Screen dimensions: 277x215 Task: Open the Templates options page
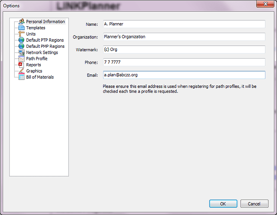(x=36, y=28)
